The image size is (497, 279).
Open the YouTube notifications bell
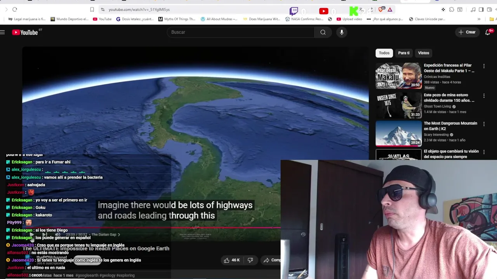click(488, 32)
